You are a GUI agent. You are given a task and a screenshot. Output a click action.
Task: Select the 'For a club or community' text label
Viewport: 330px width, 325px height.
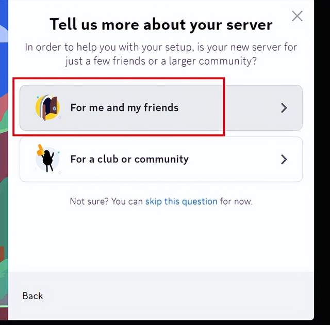tap(129, 159)
